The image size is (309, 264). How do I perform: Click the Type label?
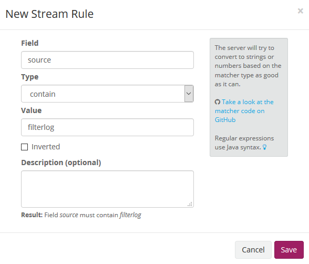point(30,77)
